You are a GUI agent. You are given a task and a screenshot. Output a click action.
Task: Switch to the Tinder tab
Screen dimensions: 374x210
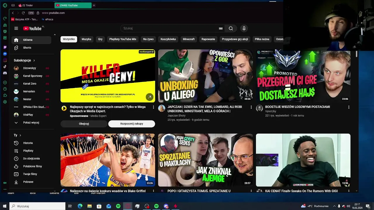[35, 5]
